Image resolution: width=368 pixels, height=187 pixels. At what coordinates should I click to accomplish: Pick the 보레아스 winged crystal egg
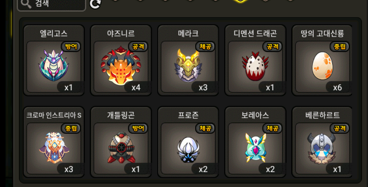pos(255,148)
